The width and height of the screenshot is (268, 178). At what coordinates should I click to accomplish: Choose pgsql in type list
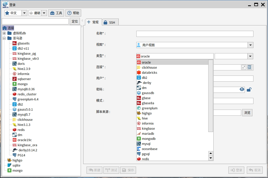(173, 154)
